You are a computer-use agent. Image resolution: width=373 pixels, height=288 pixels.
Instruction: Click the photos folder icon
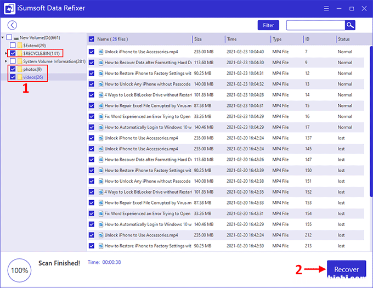20,69
